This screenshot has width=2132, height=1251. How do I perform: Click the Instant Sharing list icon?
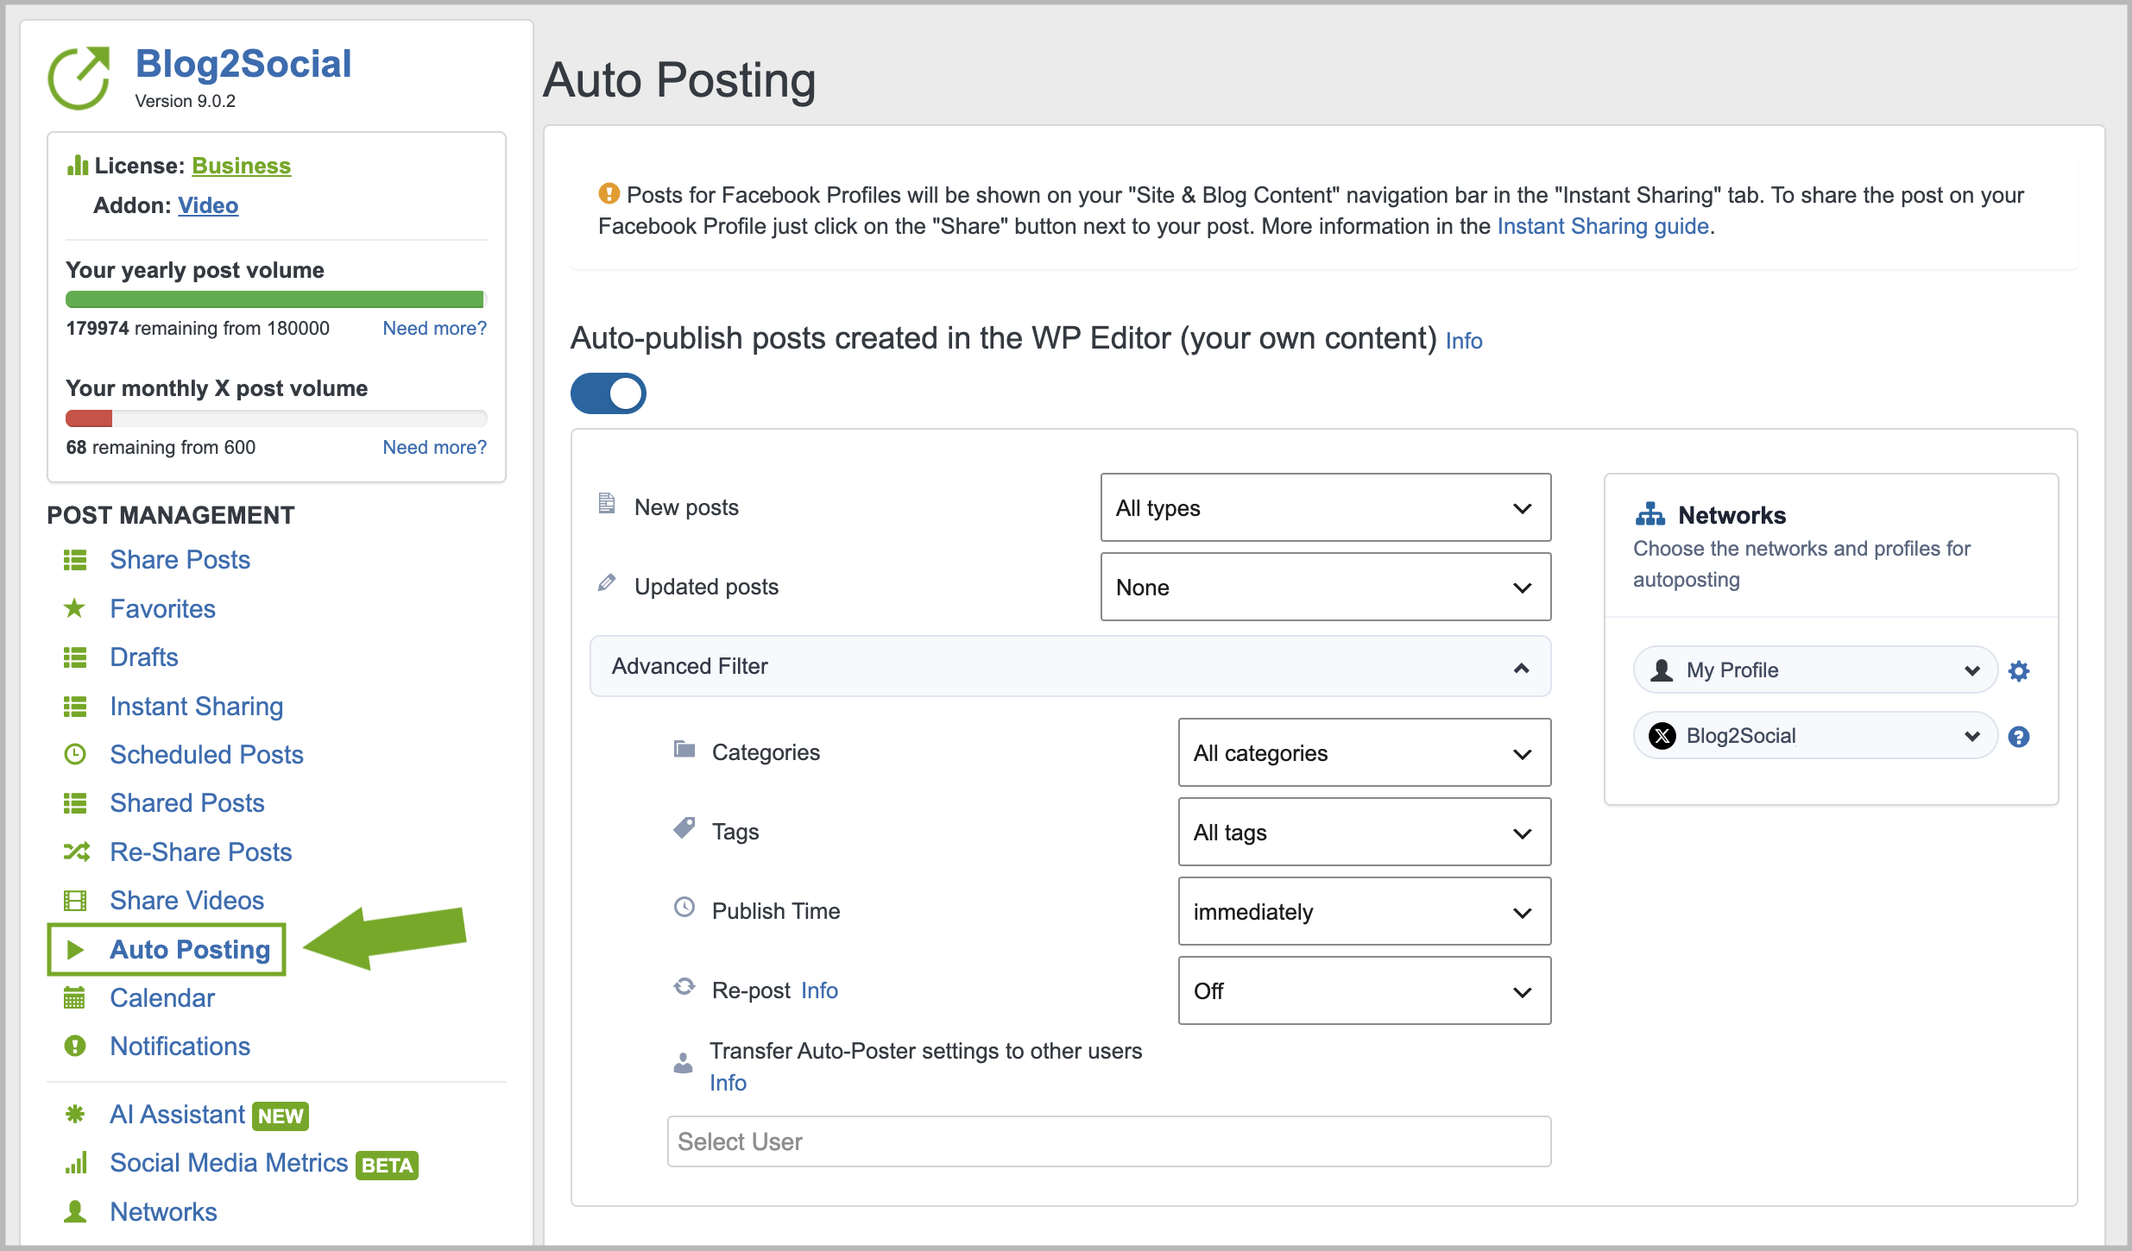75,707
